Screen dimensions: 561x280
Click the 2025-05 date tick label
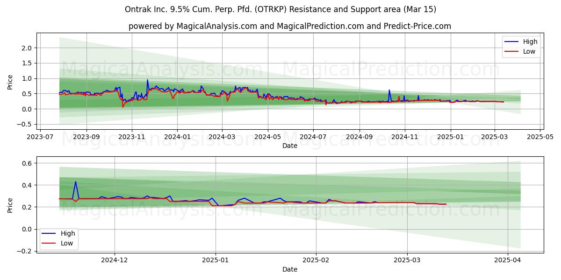click(540, 138)
